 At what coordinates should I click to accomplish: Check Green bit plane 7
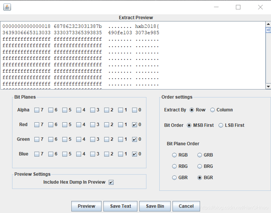[x=37, y=139]
